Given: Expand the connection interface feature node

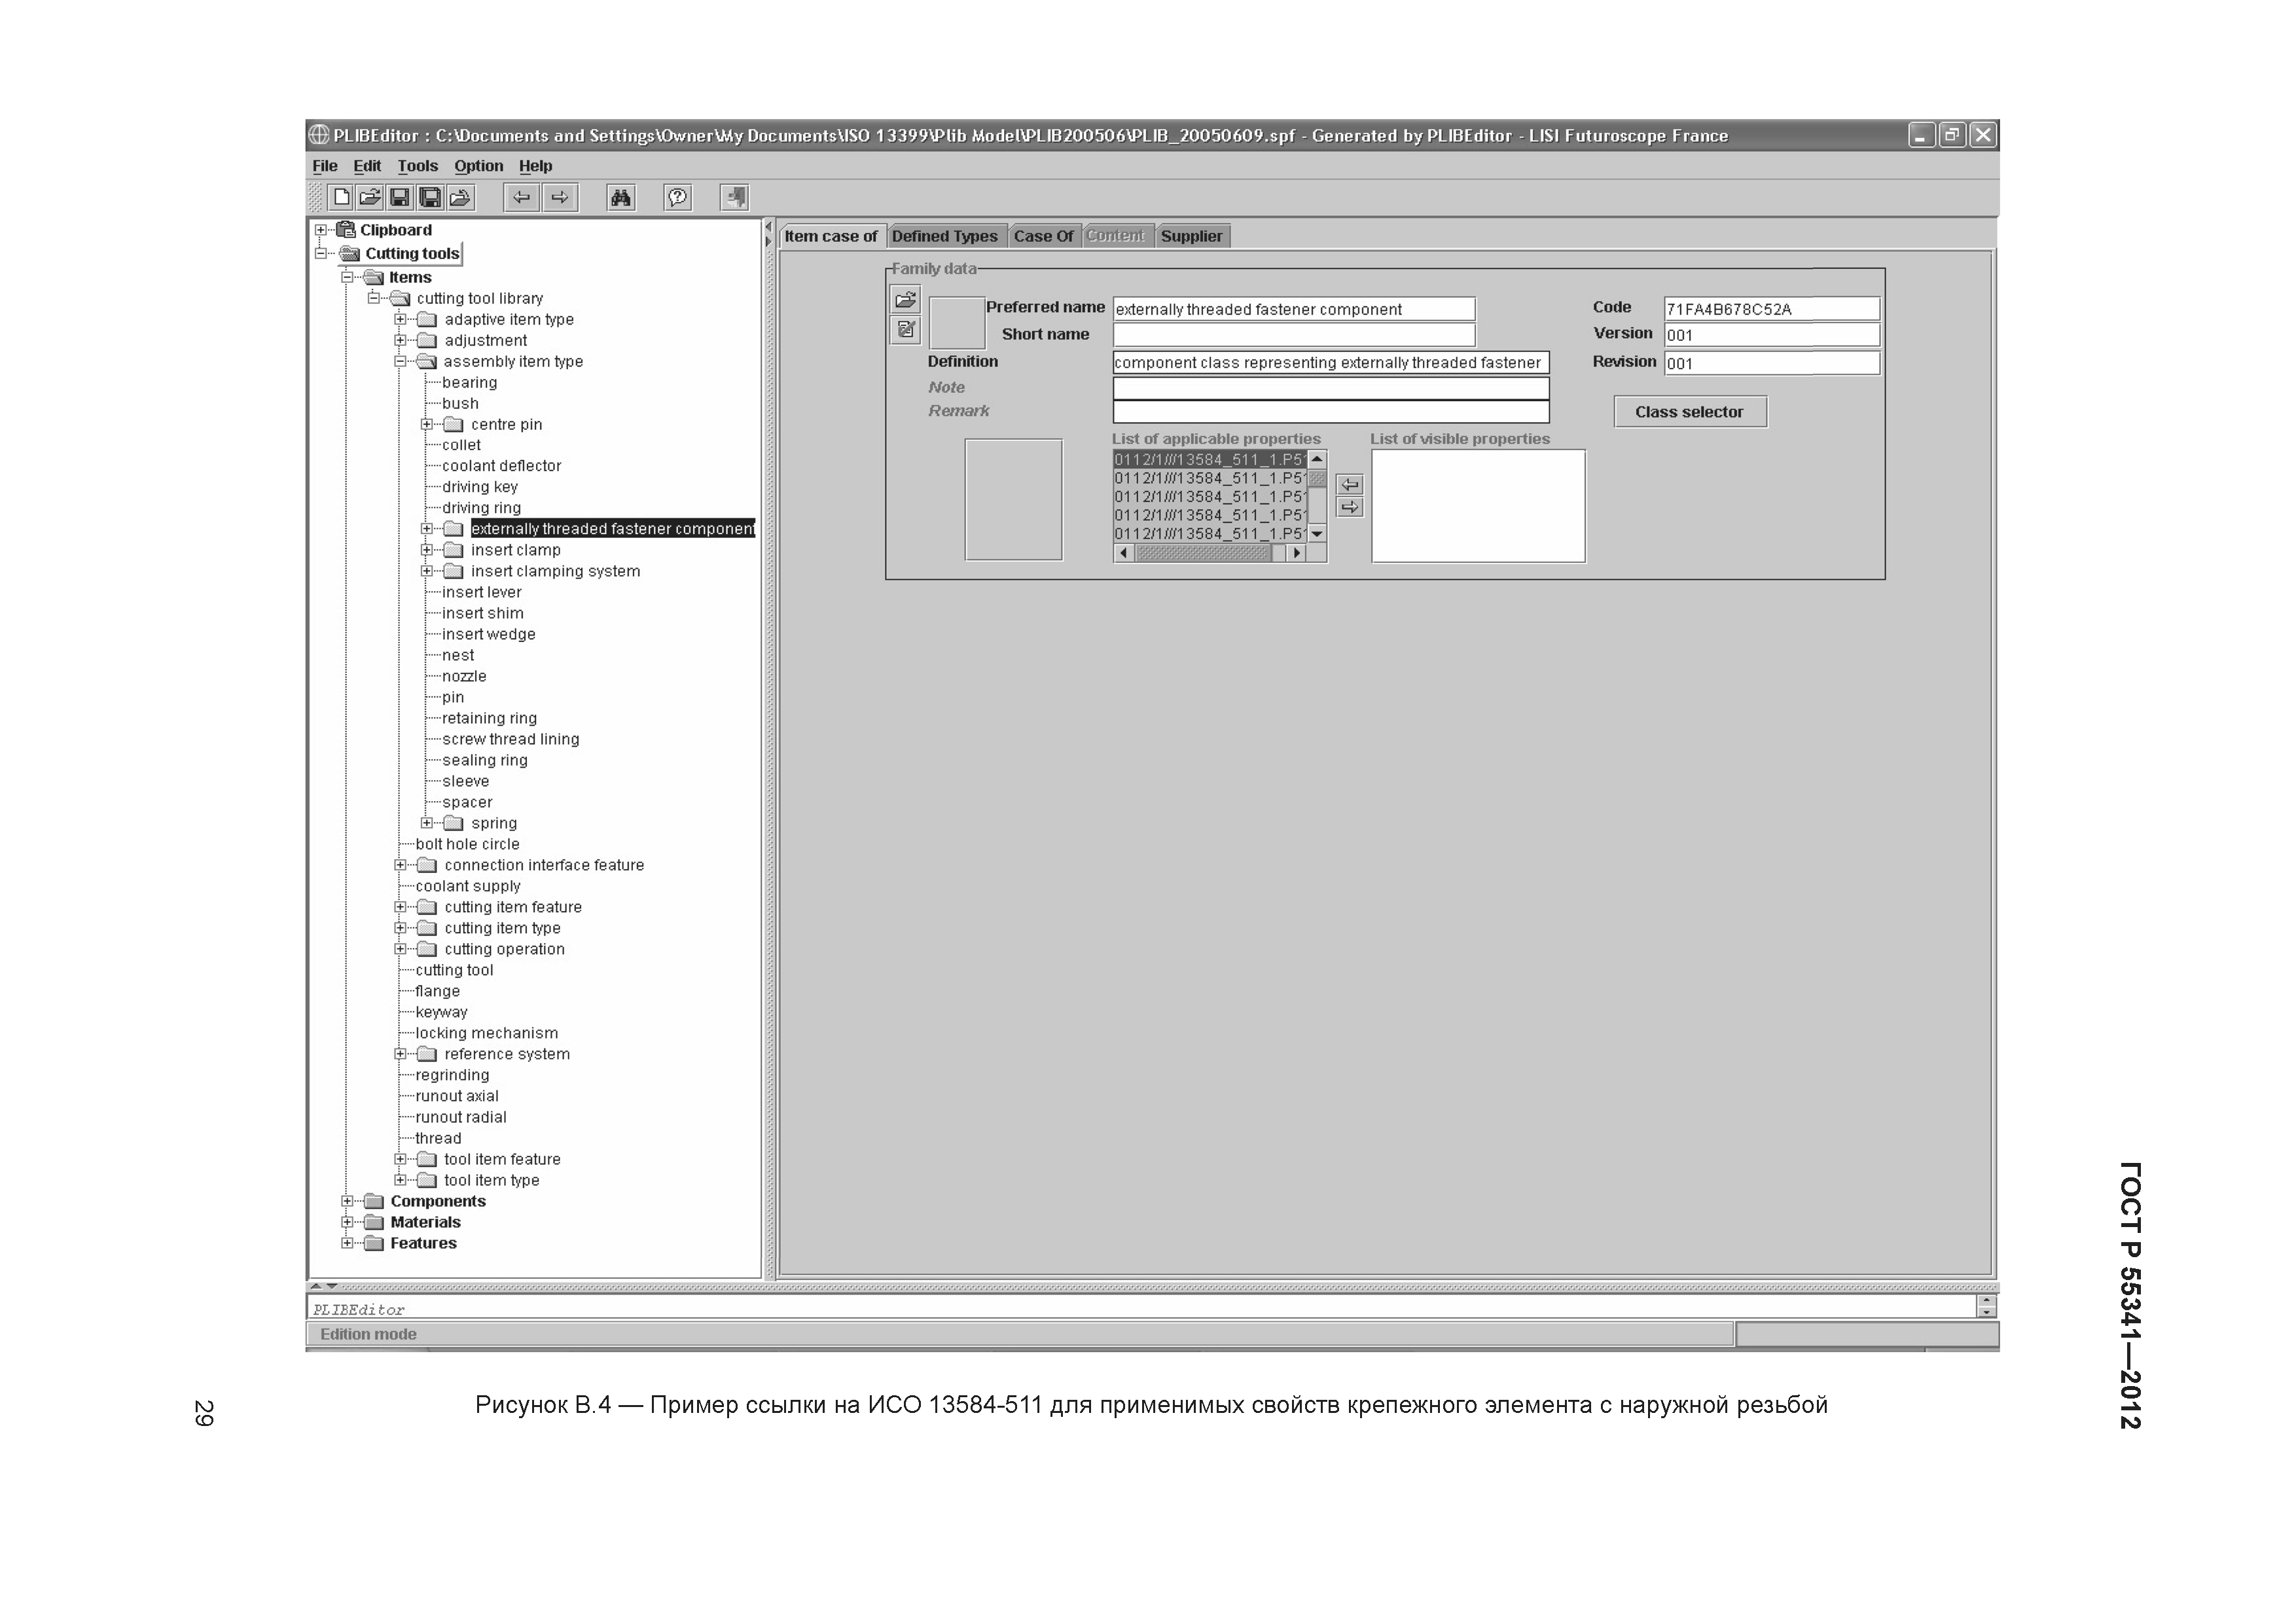Looking at the screenshot, I should click(x=400, y=865).
